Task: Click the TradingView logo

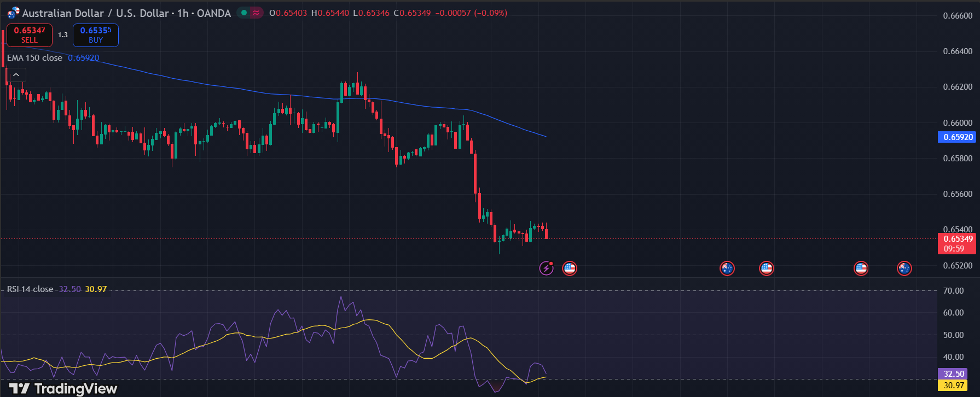Action: [x=63, y=389]
